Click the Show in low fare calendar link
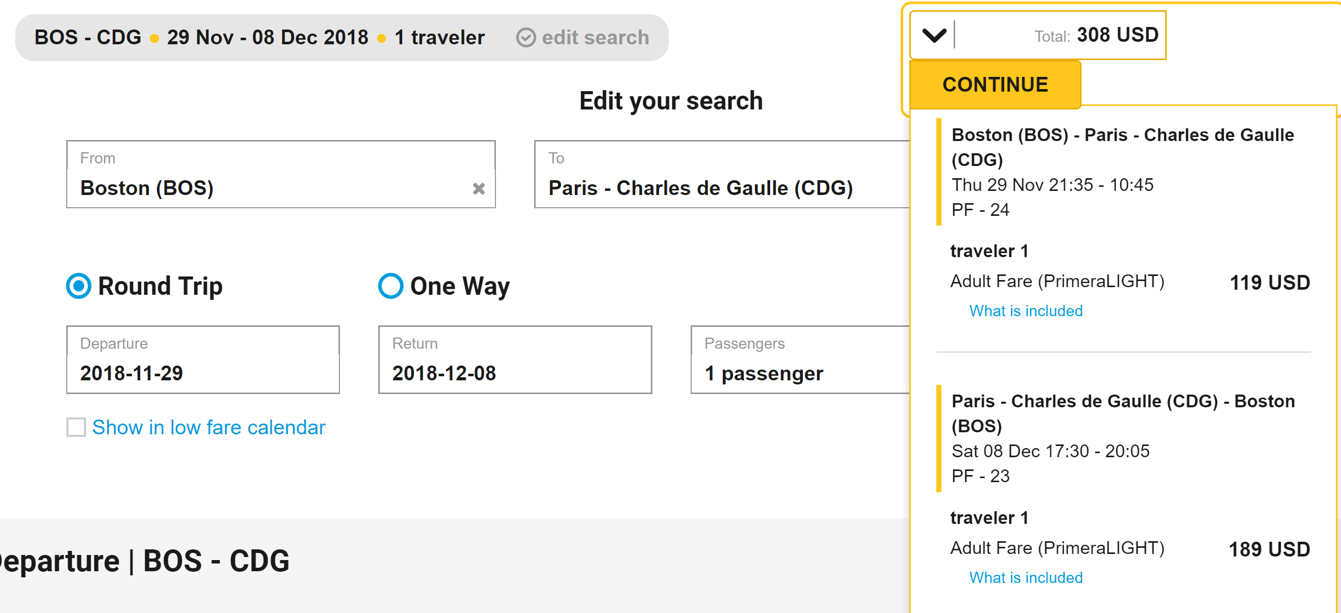Screen dimensions: 1341x613 [208, 427]
